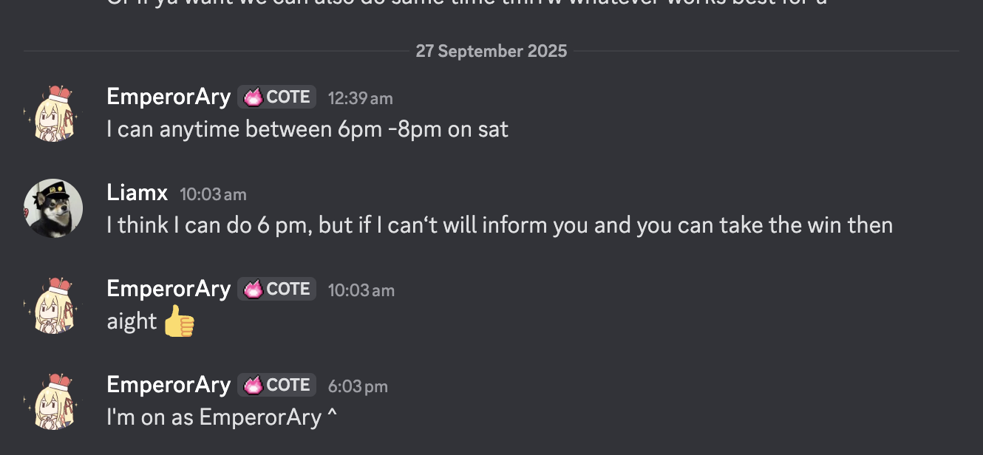Click Liamx's message about doing 6 pm
This screenshot has width=983, height=455.
click(500, 225)
